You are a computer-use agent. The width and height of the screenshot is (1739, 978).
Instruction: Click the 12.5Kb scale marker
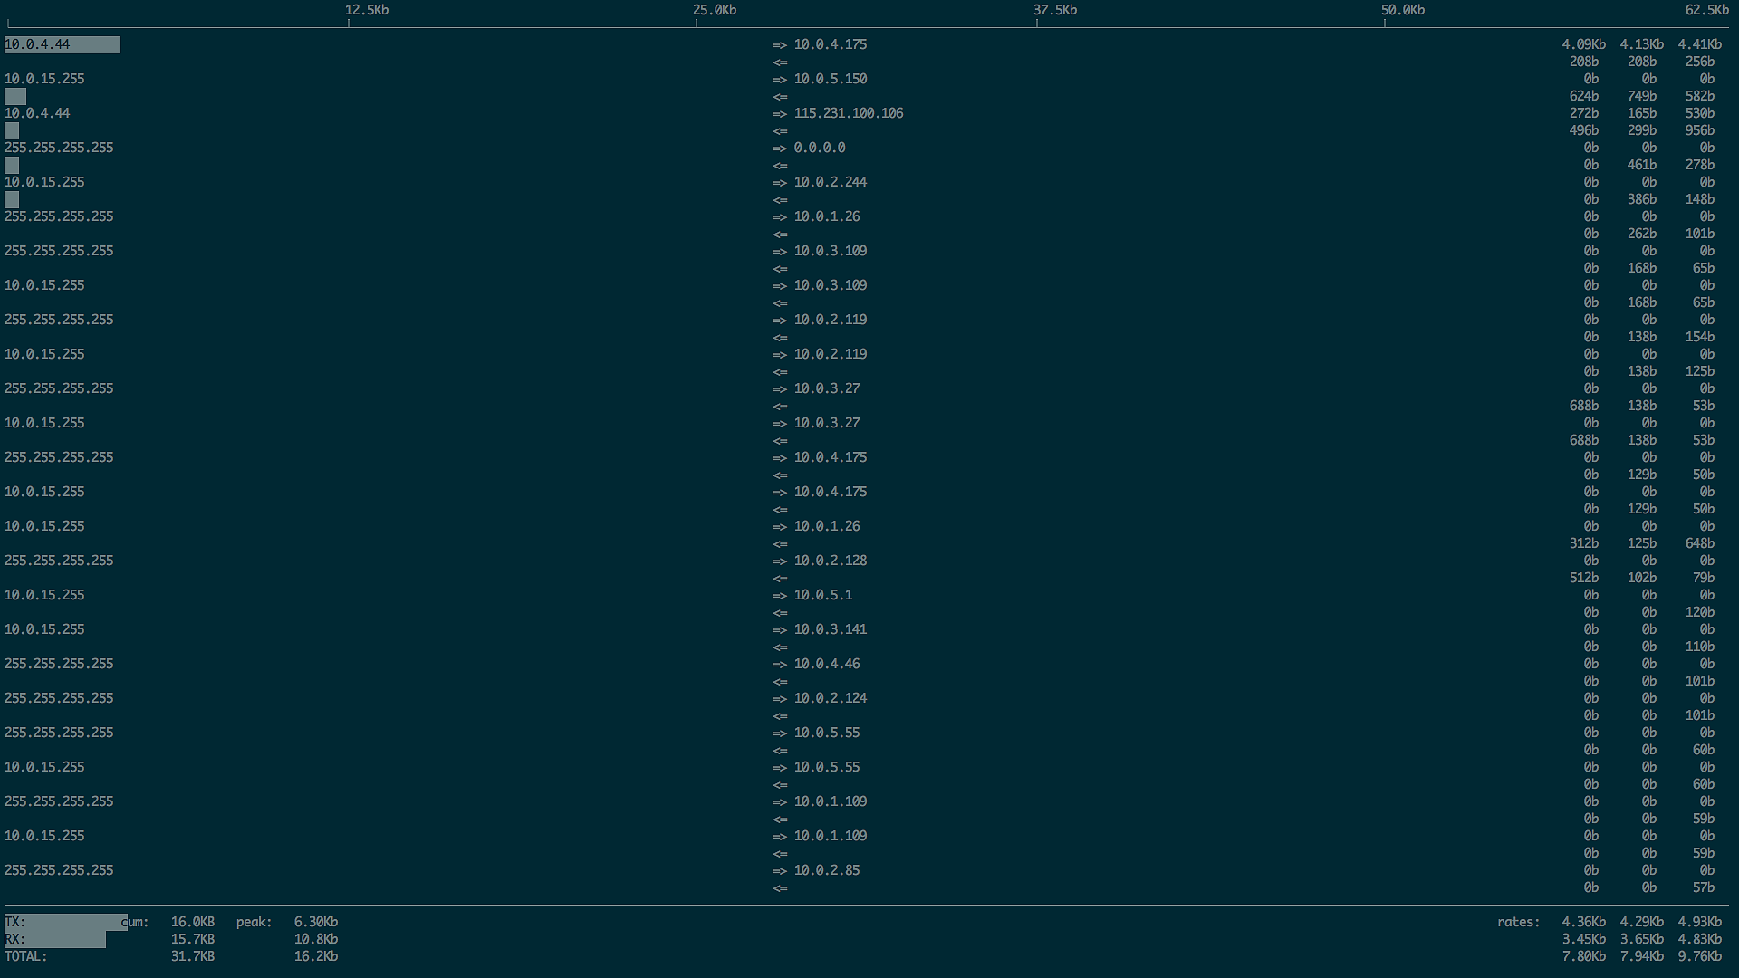tap(366, 10)
